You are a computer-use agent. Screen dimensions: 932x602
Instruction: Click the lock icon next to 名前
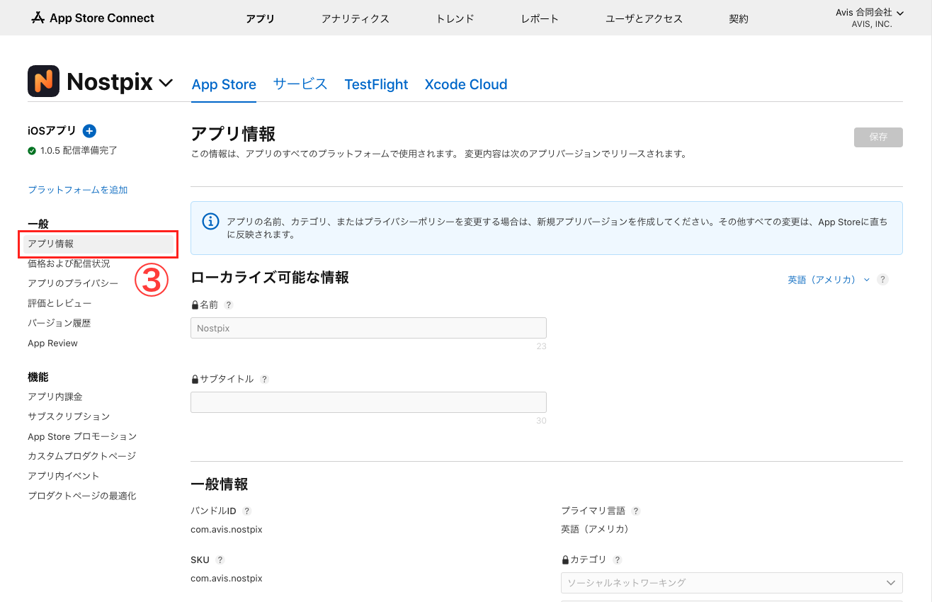(x=195, y=305)
